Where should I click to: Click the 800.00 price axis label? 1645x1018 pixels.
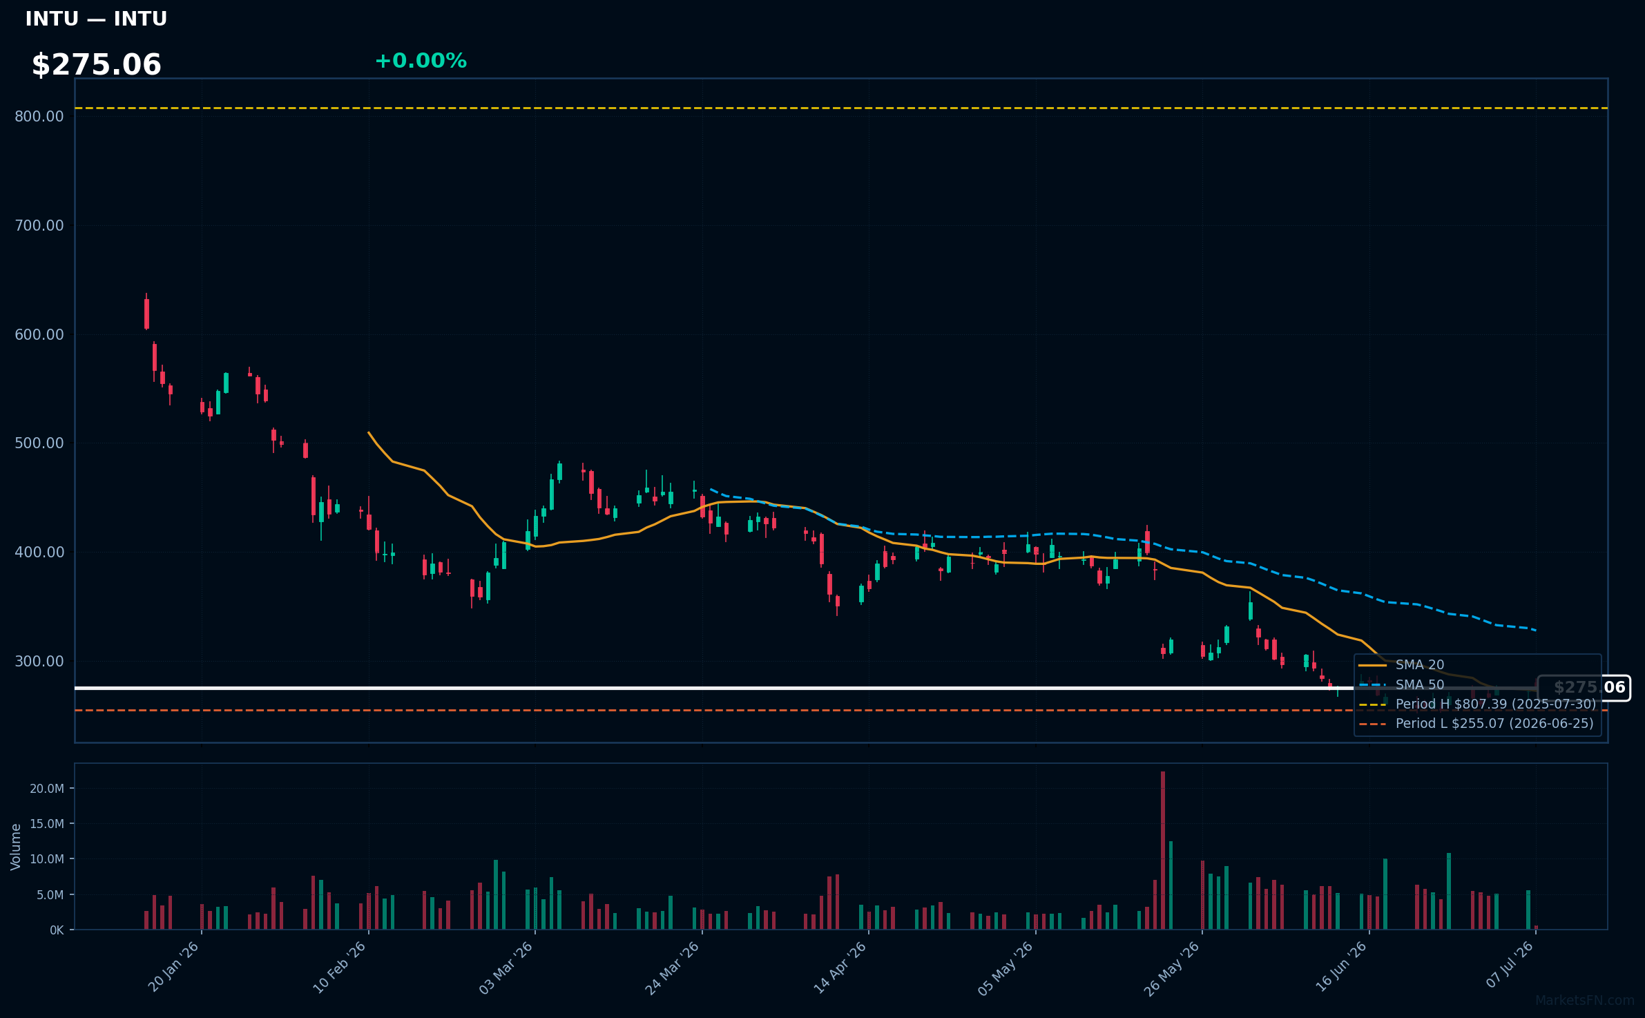pyautogui.click(x=39, y=117)
